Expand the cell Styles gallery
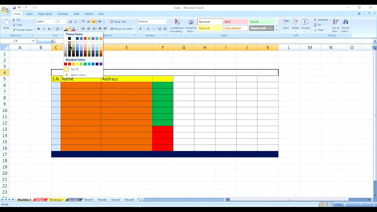The image size is (377, 212). pyautogui.click(x=276, y=30)
